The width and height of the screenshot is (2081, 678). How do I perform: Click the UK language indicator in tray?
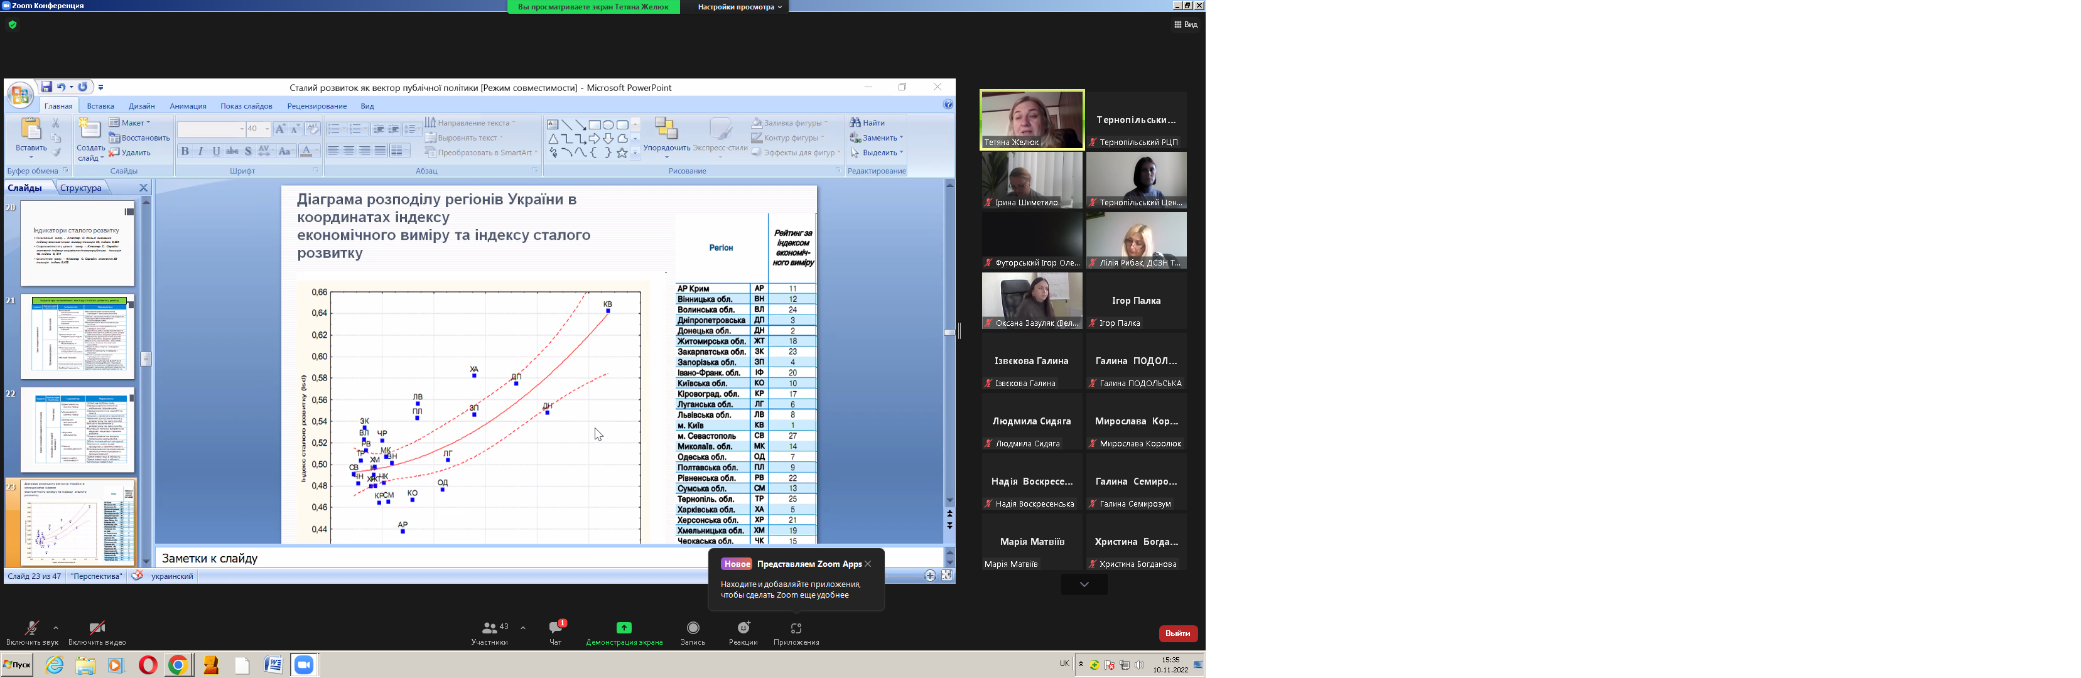[1064, 664]
